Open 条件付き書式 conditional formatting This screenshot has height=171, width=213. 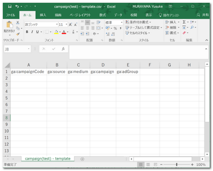(138, 22)
